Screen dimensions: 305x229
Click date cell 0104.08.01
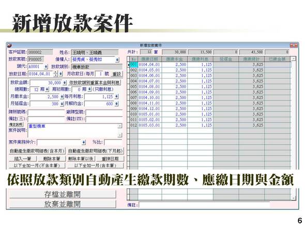coord(149,86)
